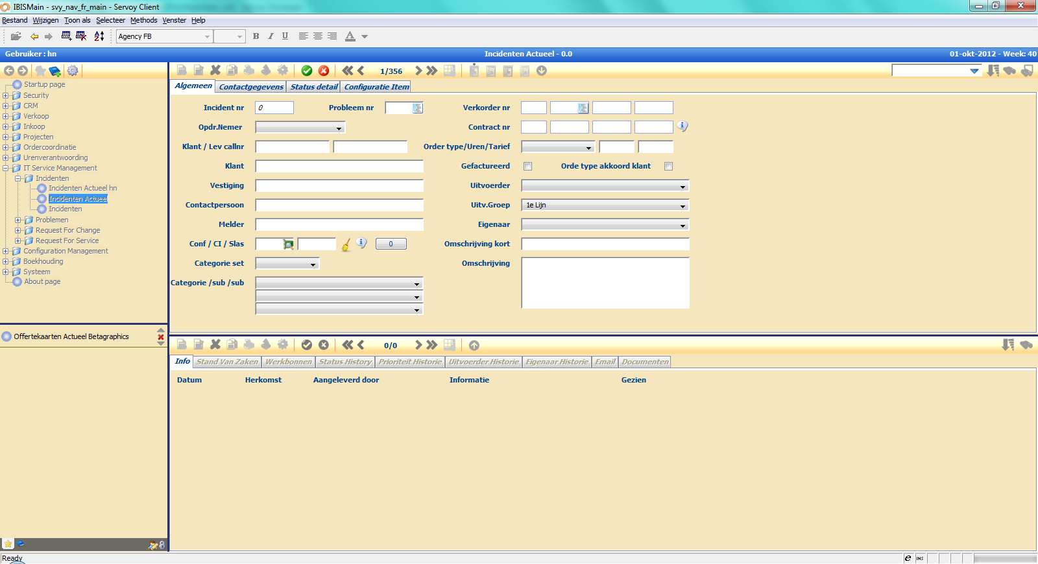
Task: Click the add record table icon
Action: [66, 36]
